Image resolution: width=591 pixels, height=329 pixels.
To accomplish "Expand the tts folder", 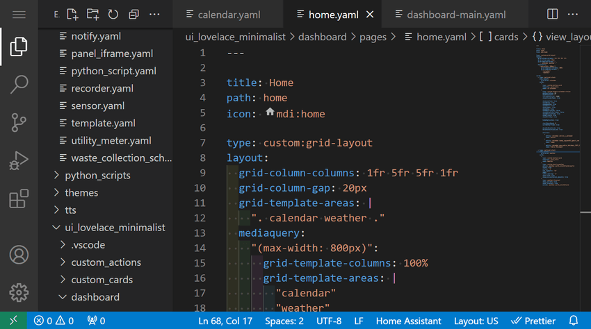I will (70, 210).
